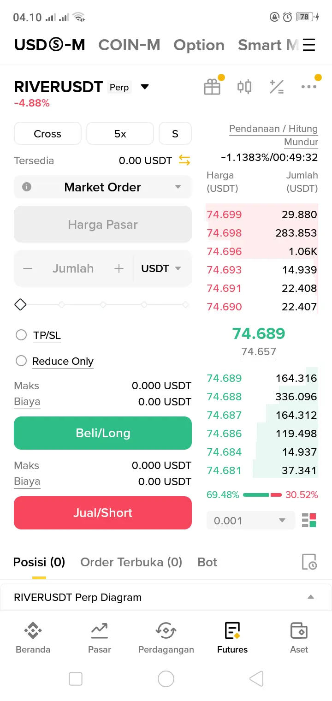Click the diamond handle on amount slider
The height and width of the screenshot is (701, 332).
coord(20,304)
